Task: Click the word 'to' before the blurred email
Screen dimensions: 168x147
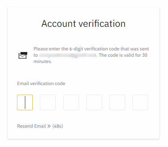Action: [36, 55]
